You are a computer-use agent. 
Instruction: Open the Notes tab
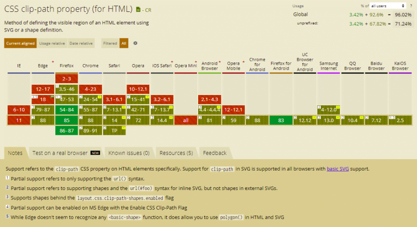15,153
